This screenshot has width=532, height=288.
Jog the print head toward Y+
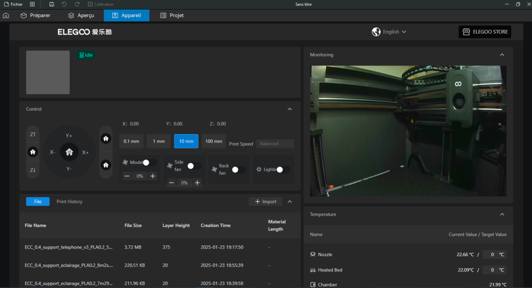tap(69, 136)
